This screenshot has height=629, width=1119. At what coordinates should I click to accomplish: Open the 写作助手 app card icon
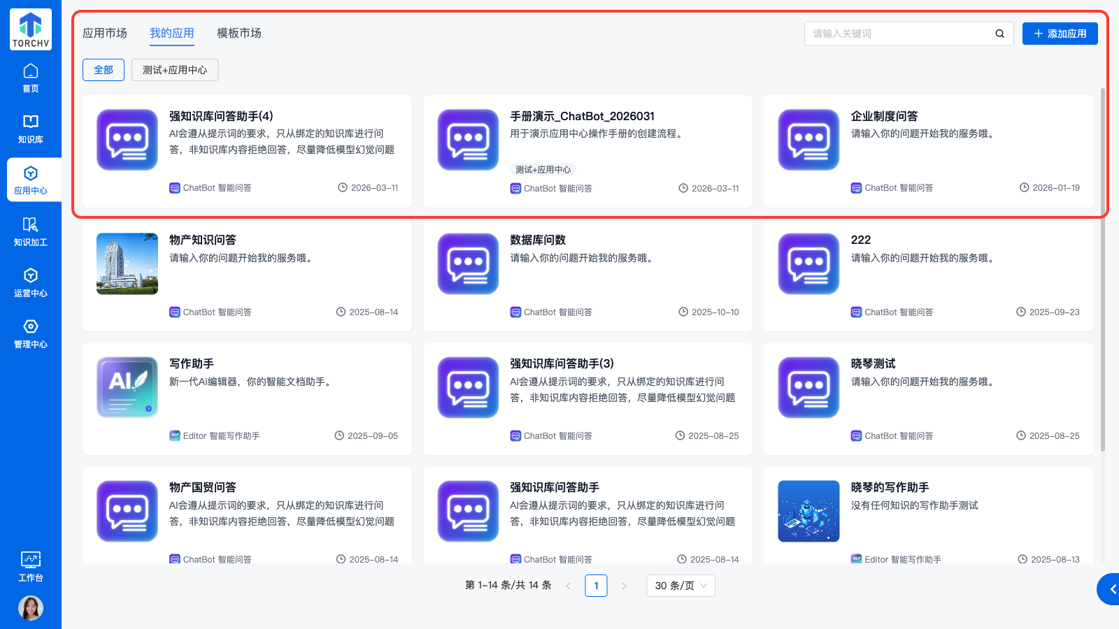(127, 387)
